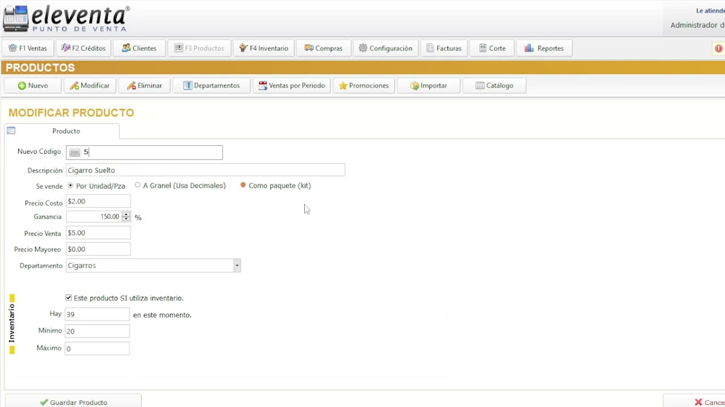
Task: Select the Producto tab
Action: (x=62, y=131)
